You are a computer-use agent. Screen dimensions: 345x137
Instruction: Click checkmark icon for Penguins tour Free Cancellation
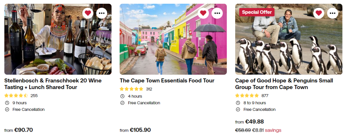238,110
